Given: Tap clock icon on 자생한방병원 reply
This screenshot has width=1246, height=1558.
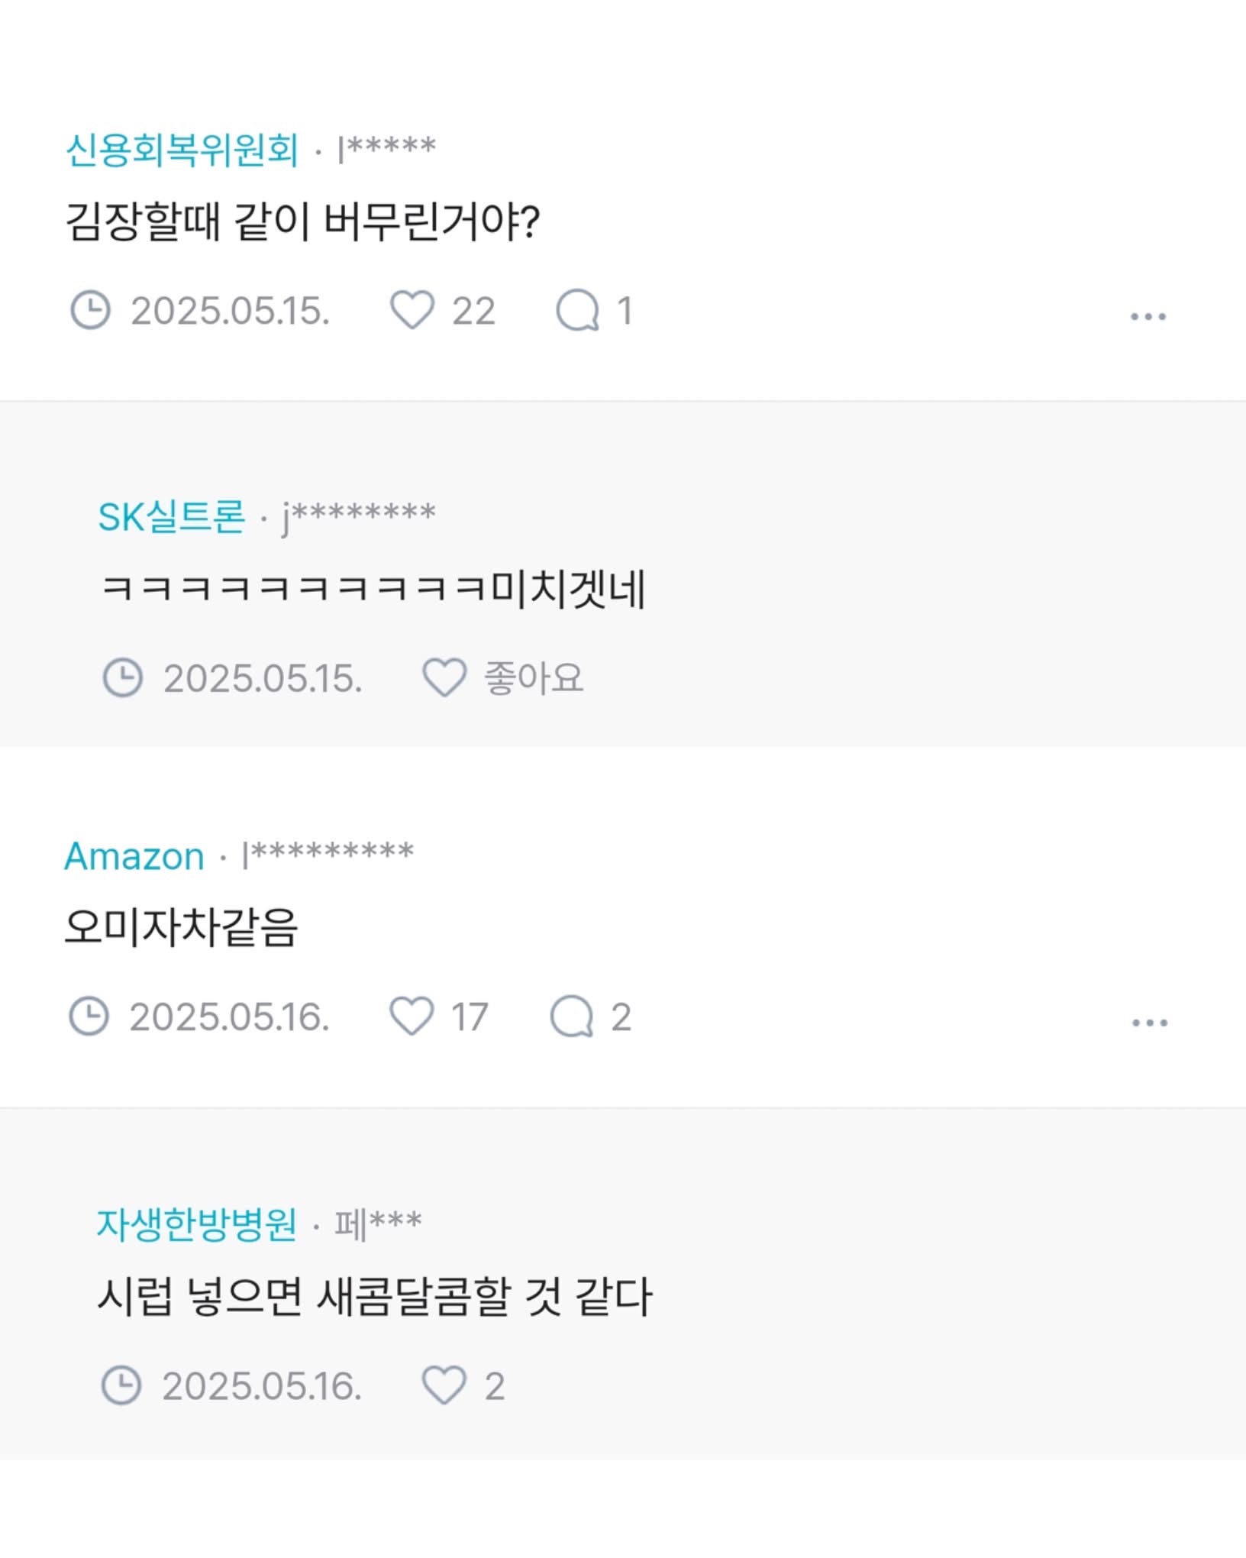Looking at the screenshot, I should pyautogui.click(x=121, y=1385).
